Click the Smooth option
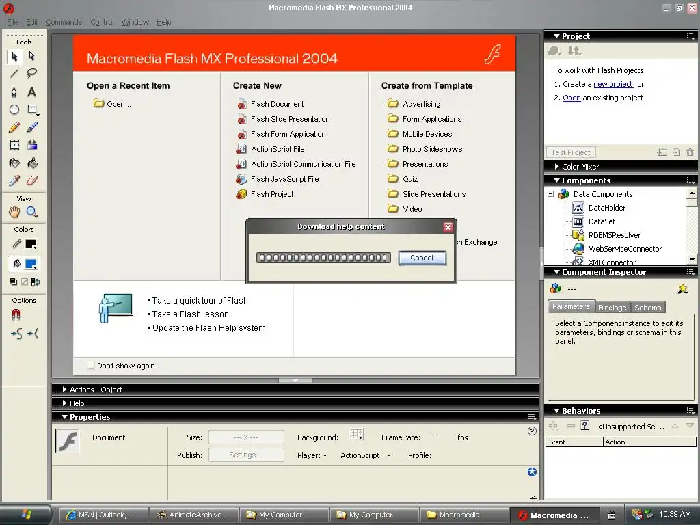The image size is (700, 525). click(x=16, y=334)
